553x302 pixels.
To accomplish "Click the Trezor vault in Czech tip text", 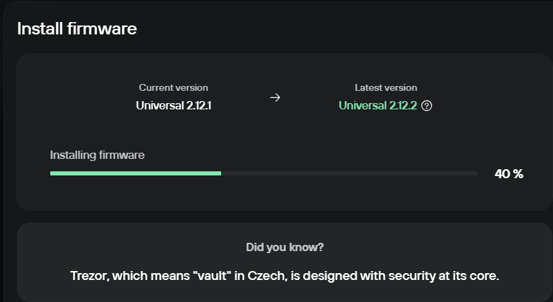I will (x=284, y=276).
